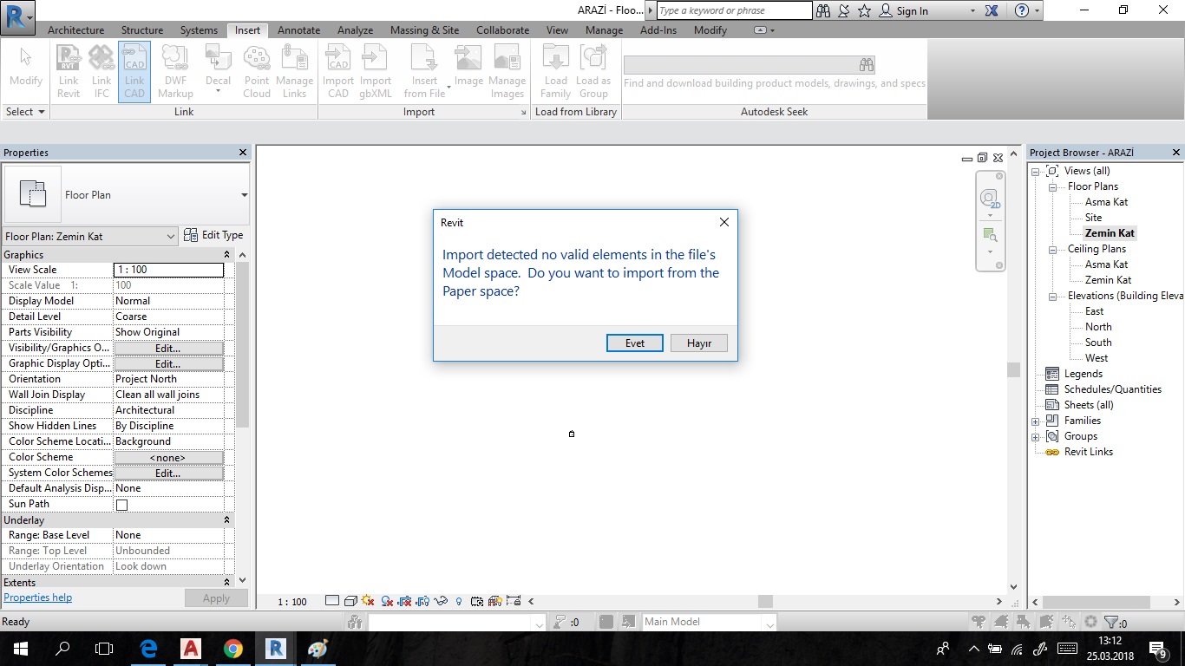Click the keyword search input field
This screenshot has width=1185, height=666.
point(734,10)
